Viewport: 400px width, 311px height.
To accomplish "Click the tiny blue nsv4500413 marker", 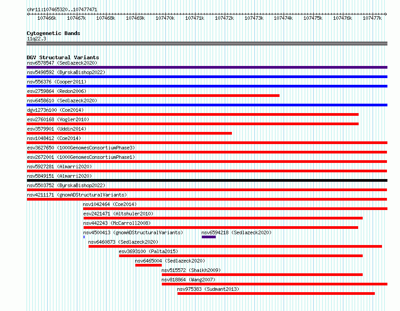I will [84, 237].
